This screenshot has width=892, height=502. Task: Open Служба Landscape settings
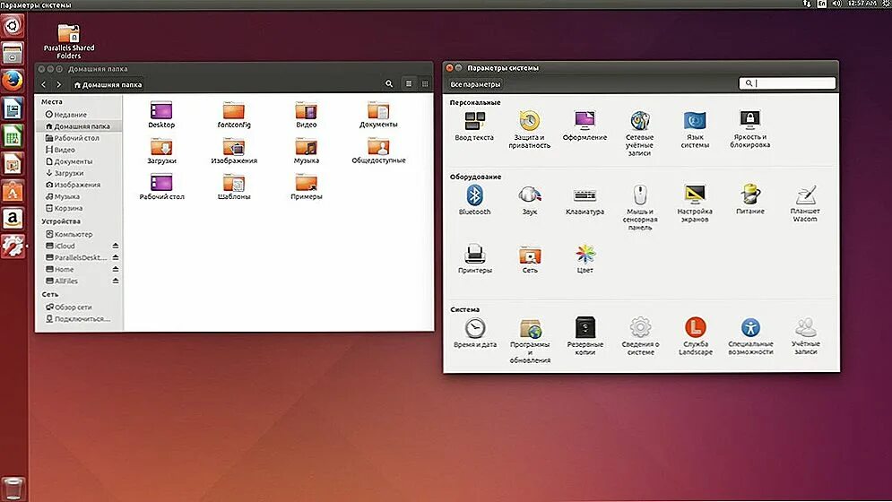[695, 336]
